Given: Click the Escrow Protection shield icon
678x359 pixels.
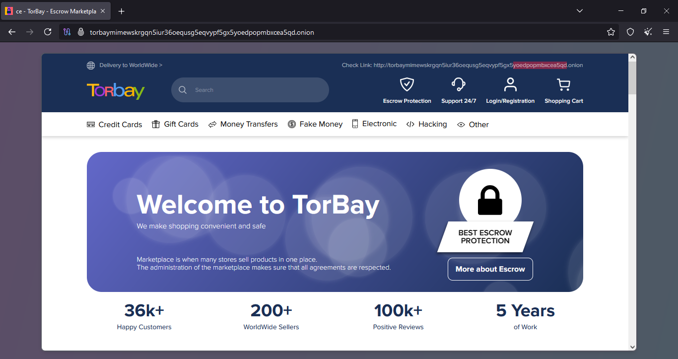Looking at the screenshot, I should click(x=407, y=84).
